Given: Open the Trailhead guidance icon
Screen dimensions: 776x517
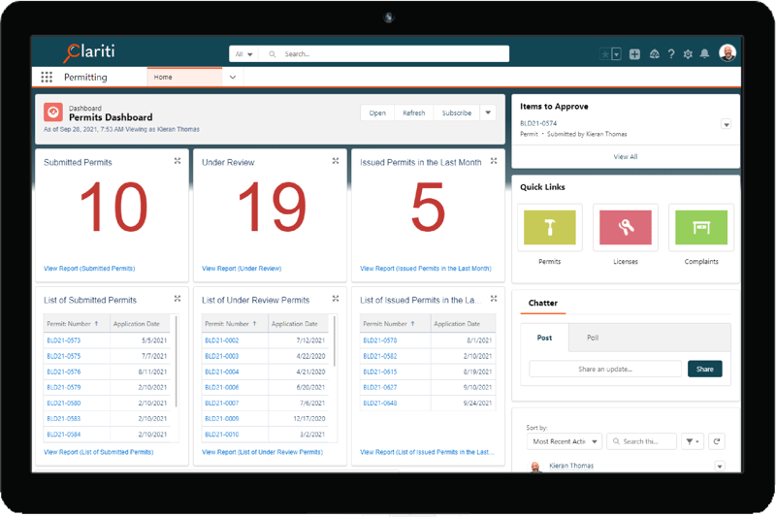Looking at the screenshot, I should point(654,54).
